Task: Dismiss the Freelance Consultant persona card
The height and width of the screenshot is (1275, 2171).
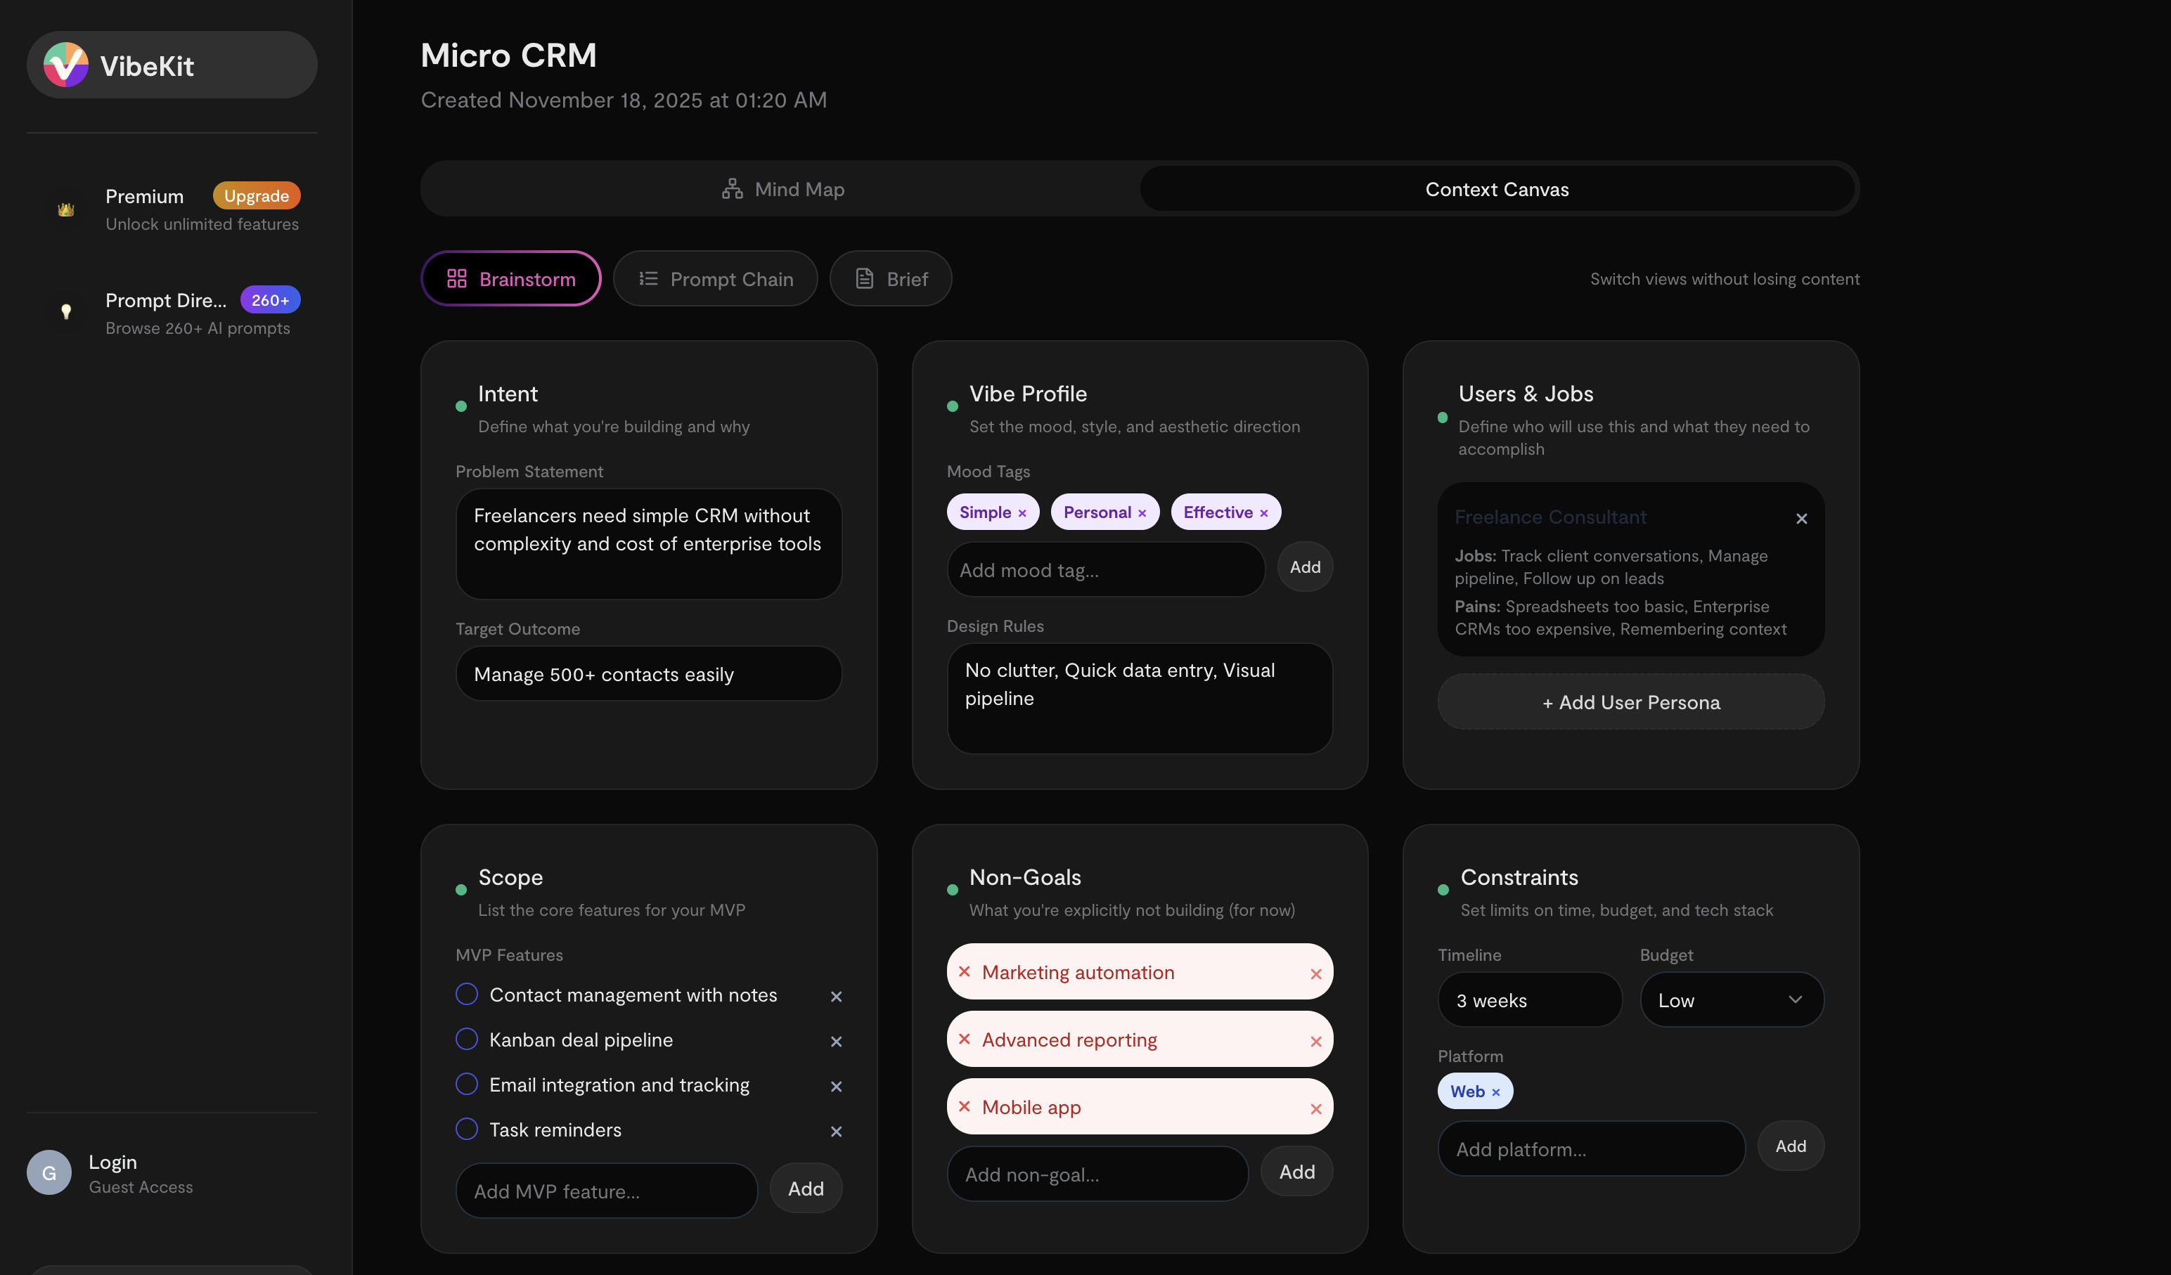Action: click(1801, 519)
